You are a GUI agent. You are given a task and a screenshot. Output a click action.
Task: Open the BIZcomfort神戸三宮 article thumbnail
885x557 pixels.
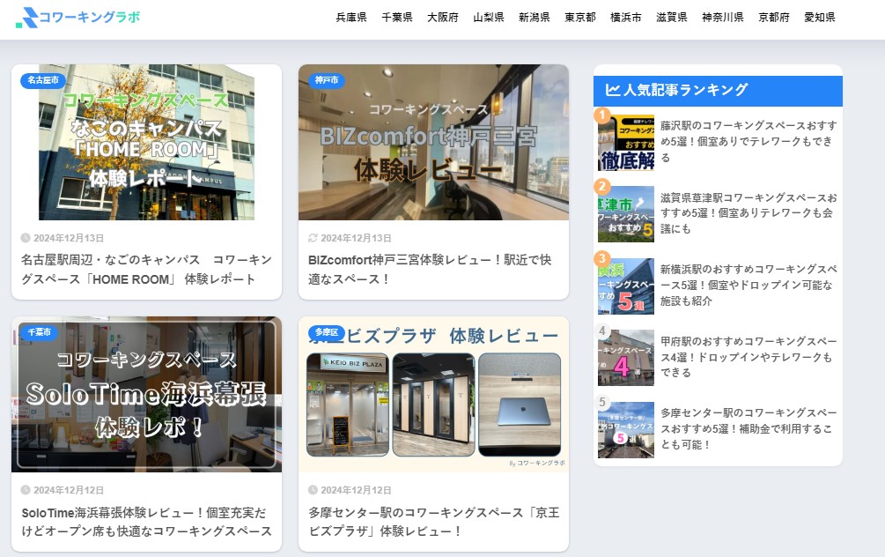coord(433,143)
